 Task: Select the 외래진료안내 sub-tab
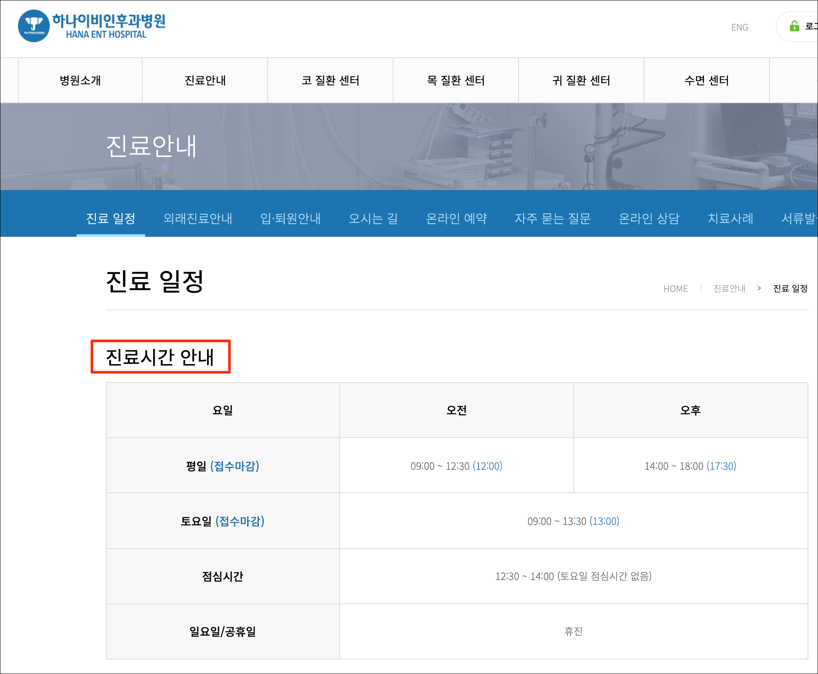[198, 218]
